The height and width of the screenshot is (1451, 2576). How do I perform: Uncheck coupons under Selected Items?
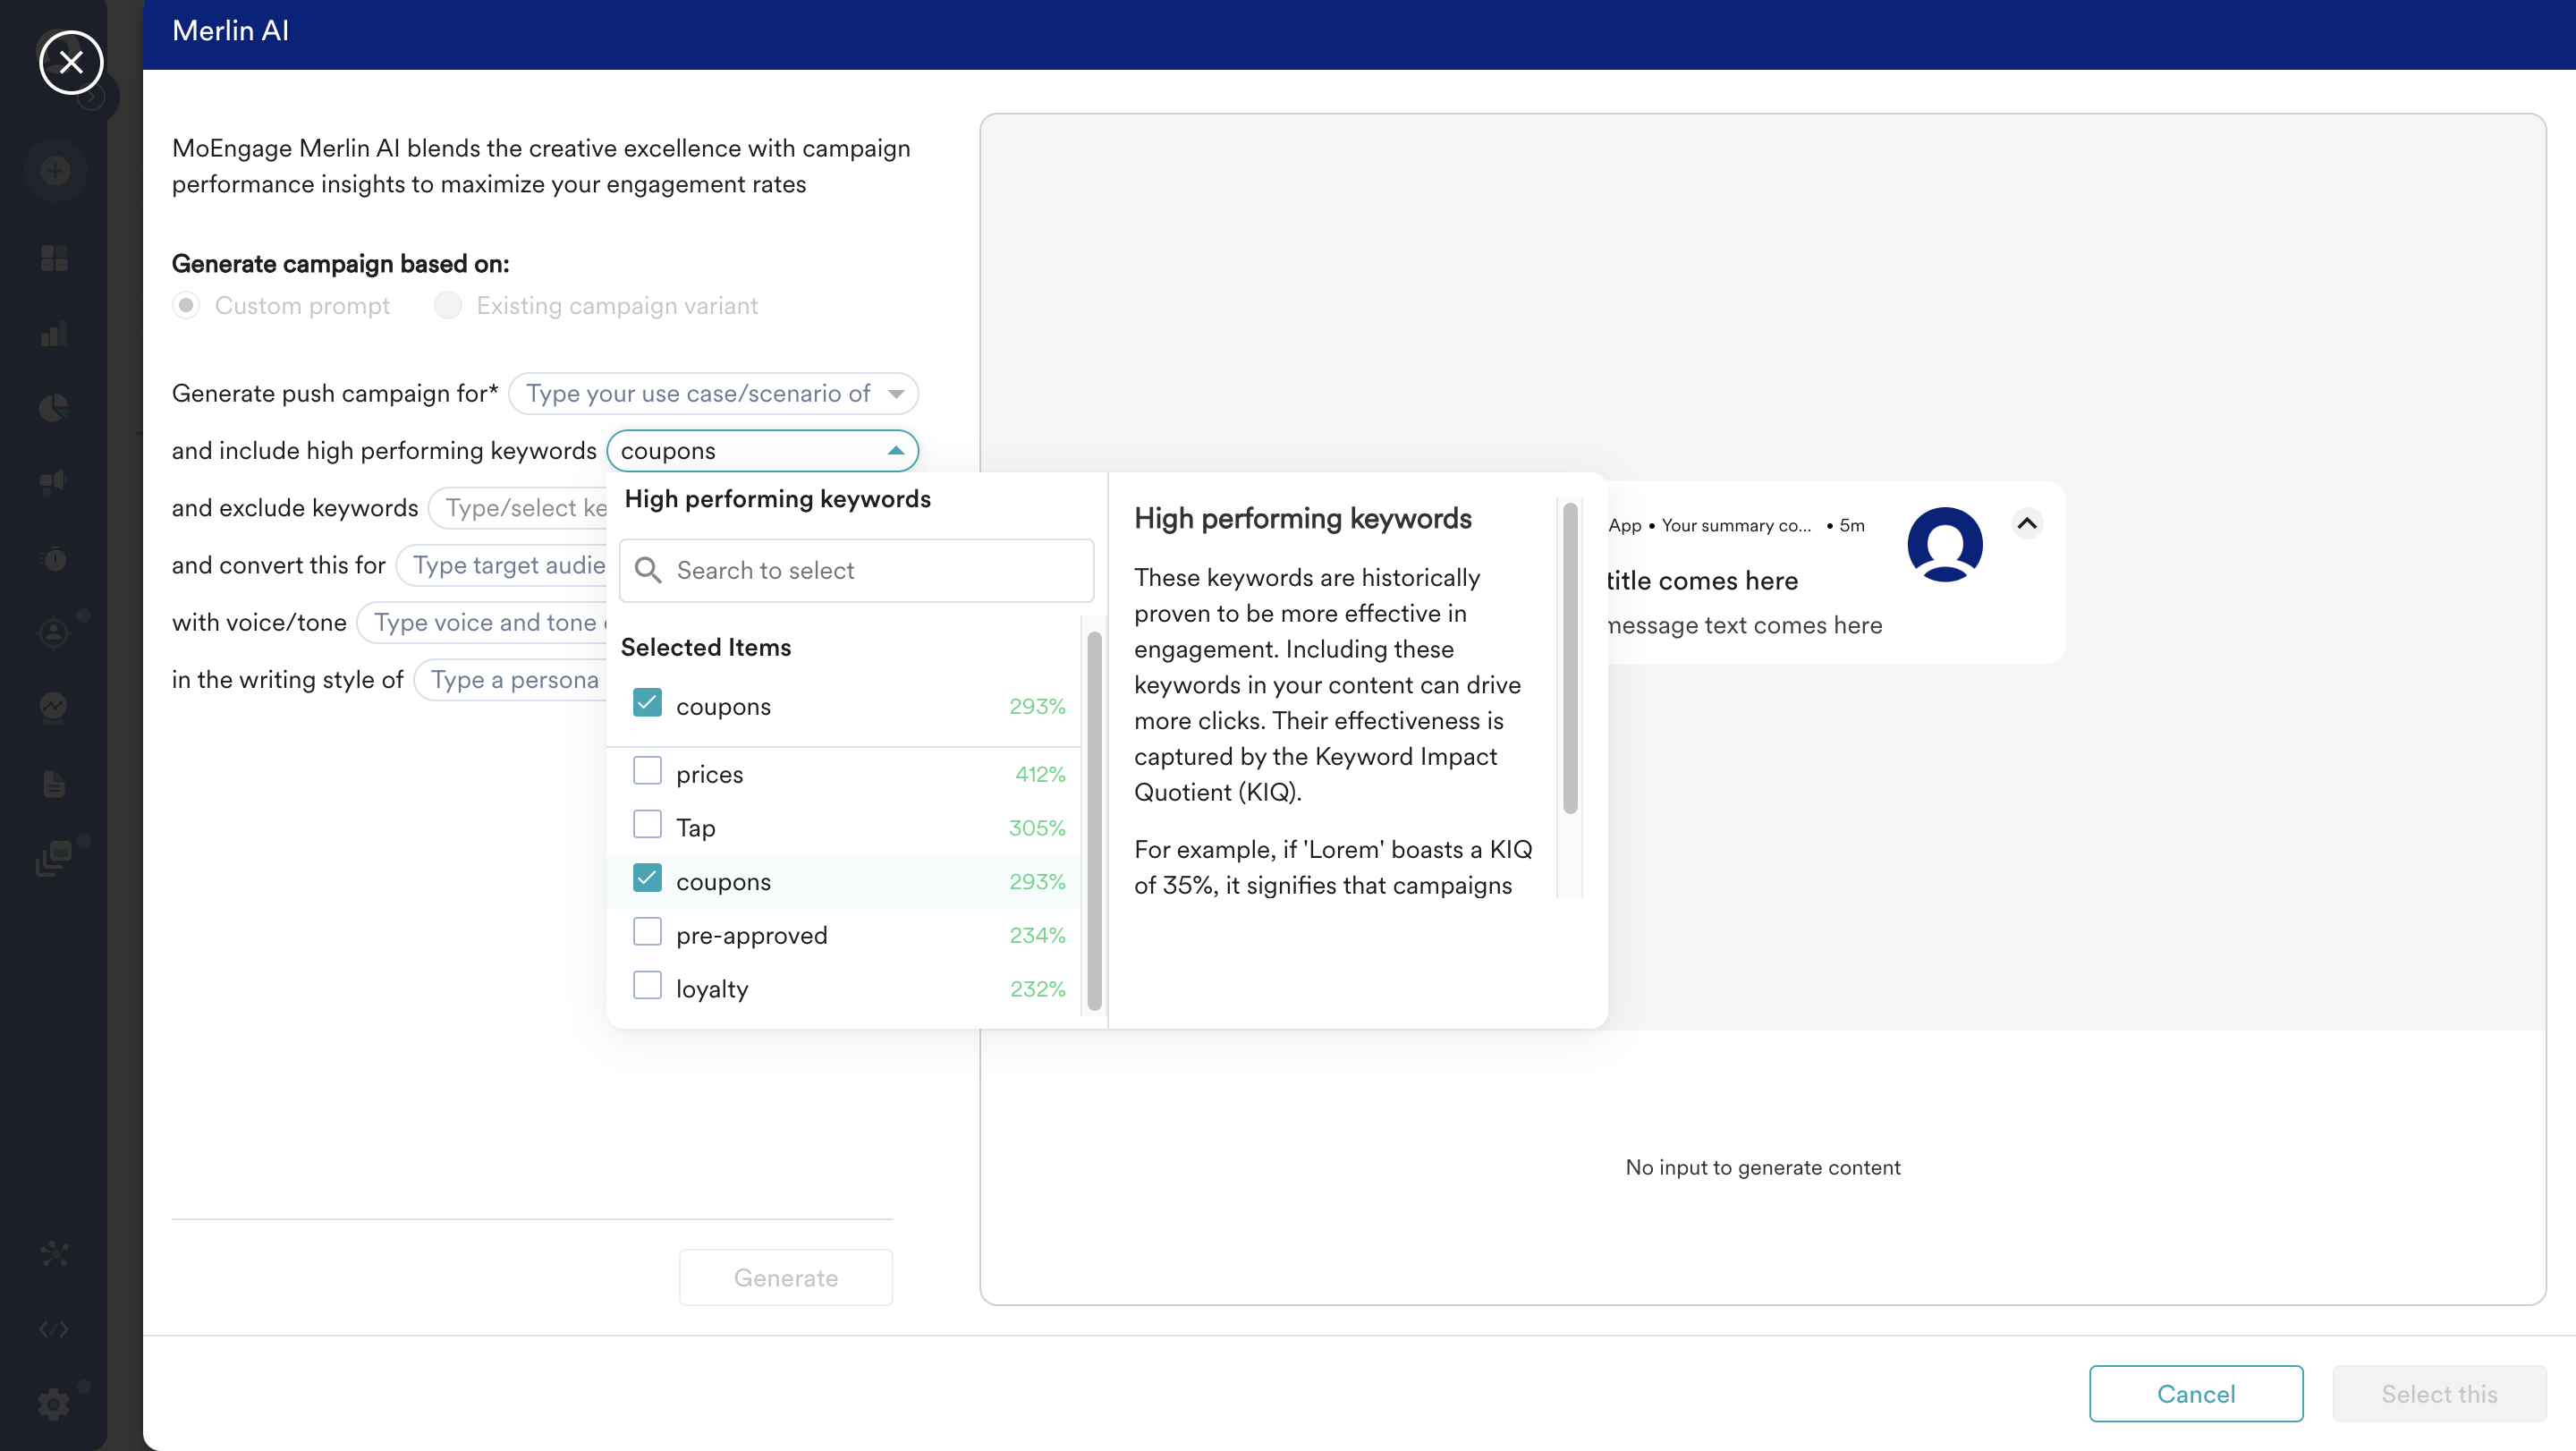click(647, 703)
